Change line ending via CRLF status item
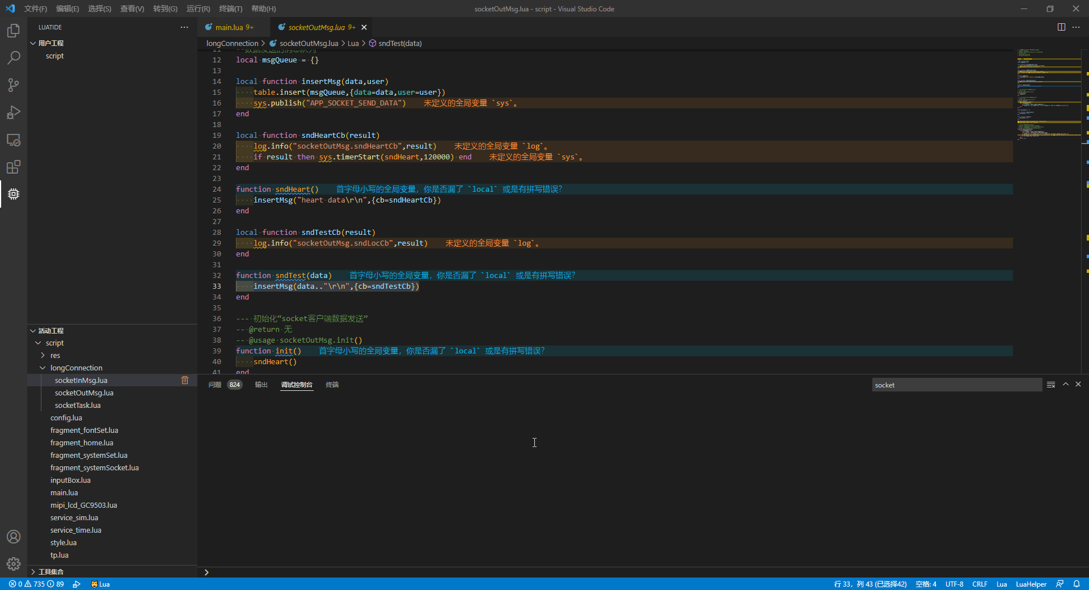Image resolution: width=1089 pixels, height=590 pixels. click(x=980, y=584)
